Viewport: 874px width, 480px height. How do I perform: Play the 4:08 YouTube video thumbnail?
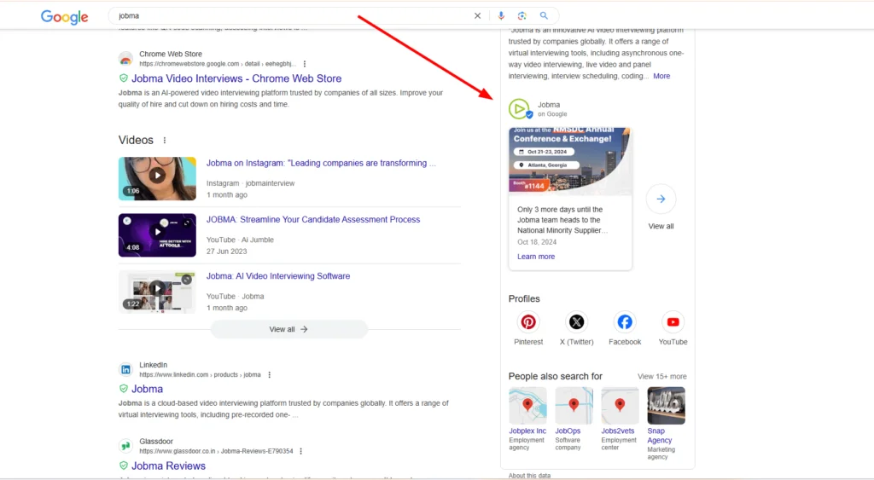click(x=157, y=235)
